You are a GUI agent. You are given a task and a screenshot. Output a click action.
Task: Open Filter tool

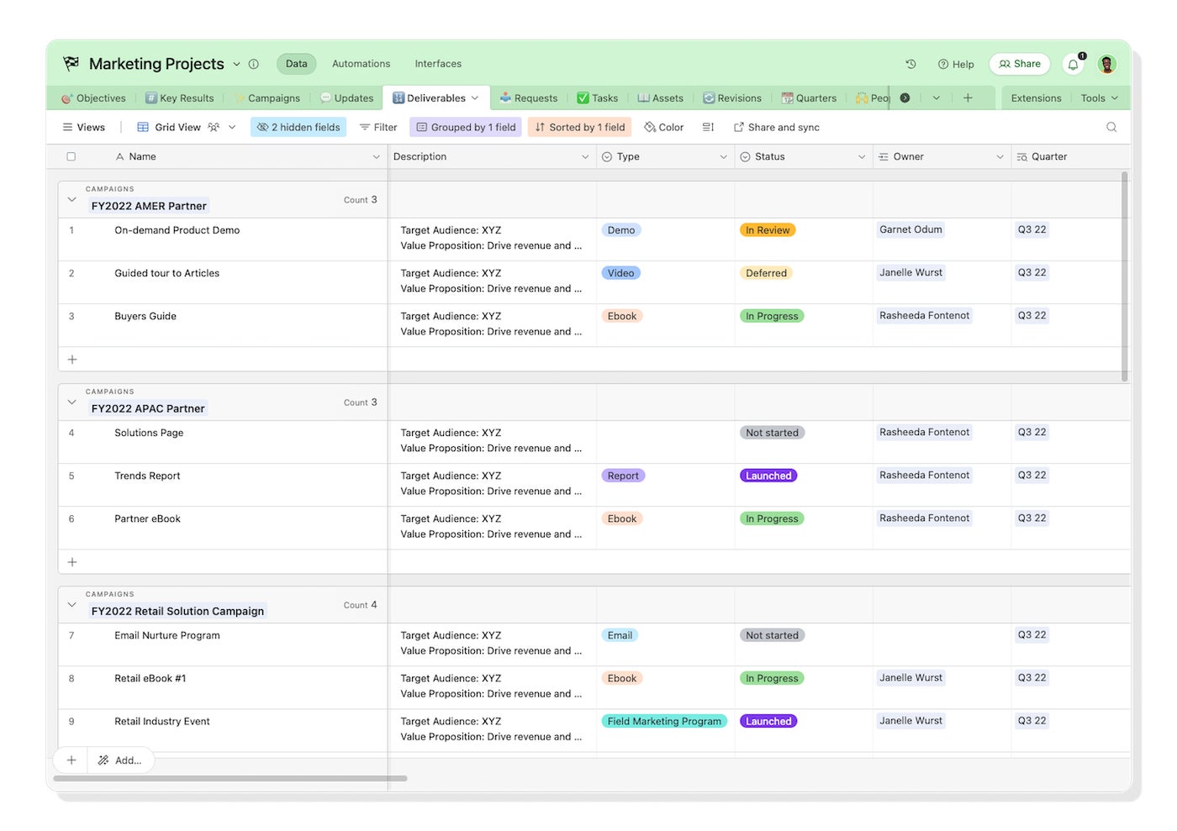378,127
